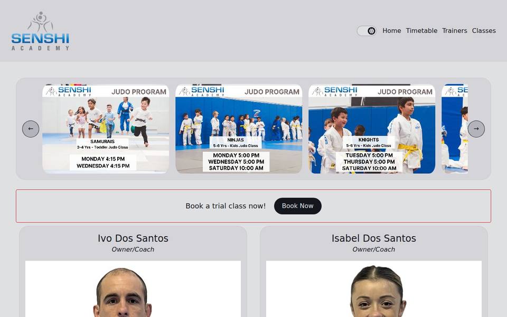Click the Book Now button

(x=298, y=206)
